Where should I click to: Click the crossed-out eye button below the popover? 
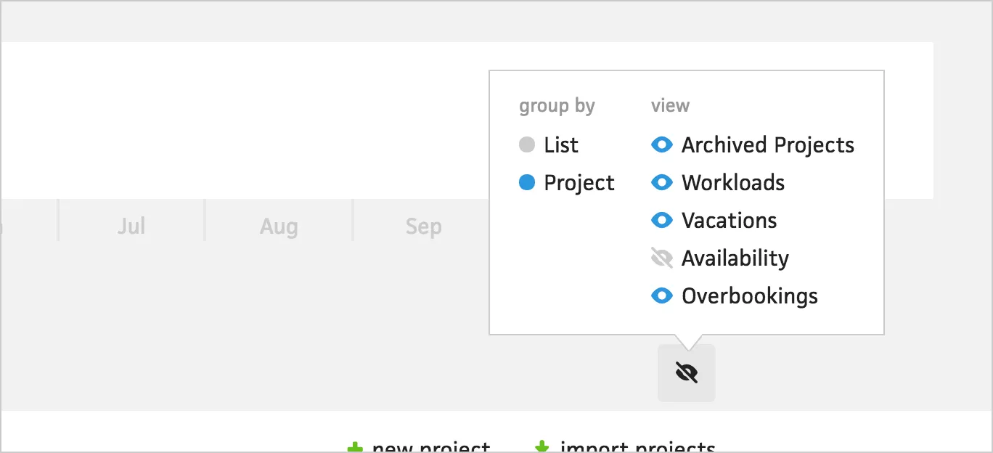(686, 372)
